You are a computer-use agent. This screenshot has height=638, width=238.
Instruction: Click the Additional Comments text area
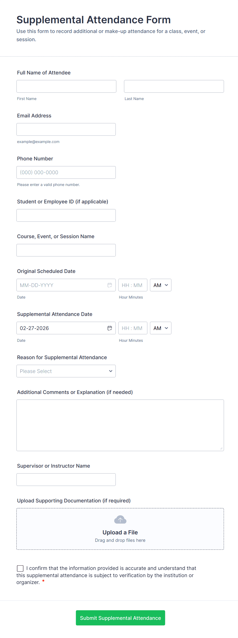120,425
